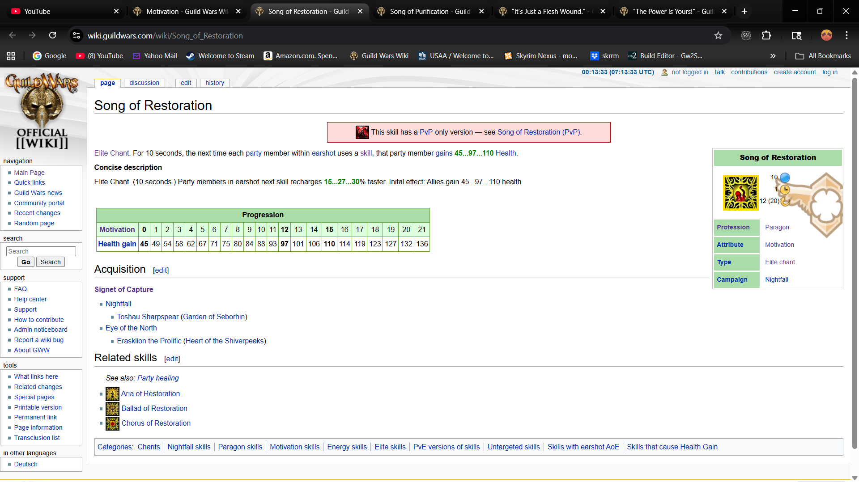Open the Welcome to Steam bookmark

click(x=220, y=56)
